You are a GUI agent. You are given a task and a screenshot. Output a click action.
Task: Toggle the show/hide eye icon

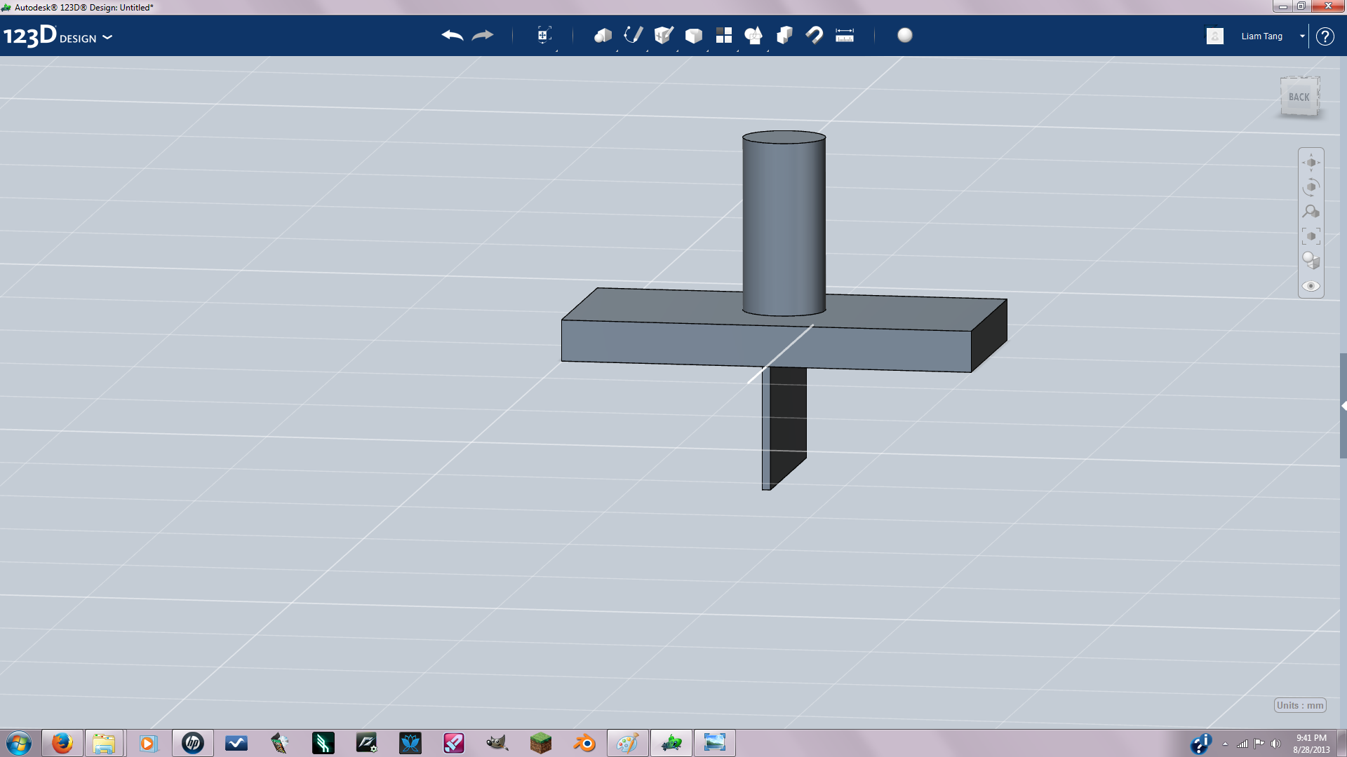coord(1311,286)
